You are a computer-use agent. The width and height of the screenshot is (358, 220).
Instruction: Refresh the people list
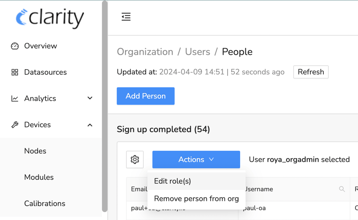click(x=310, y=72)
